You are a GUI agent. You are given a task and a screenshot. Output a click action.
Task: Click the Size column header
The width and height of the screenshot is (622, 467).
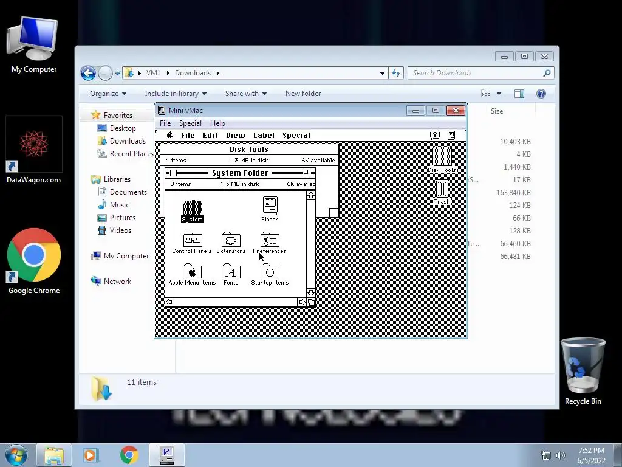point(497,111)
